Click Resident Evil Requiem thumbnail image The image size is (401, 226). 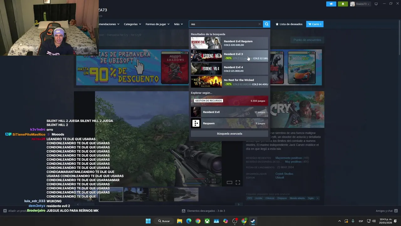206,43
